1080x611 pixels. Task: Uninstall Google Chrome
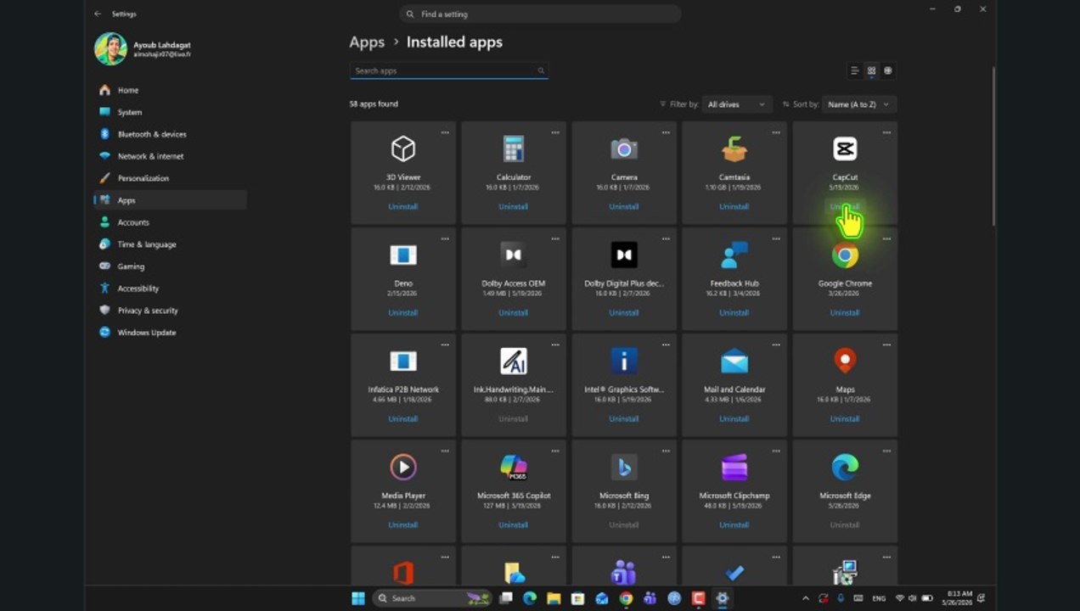click(845, 313)
